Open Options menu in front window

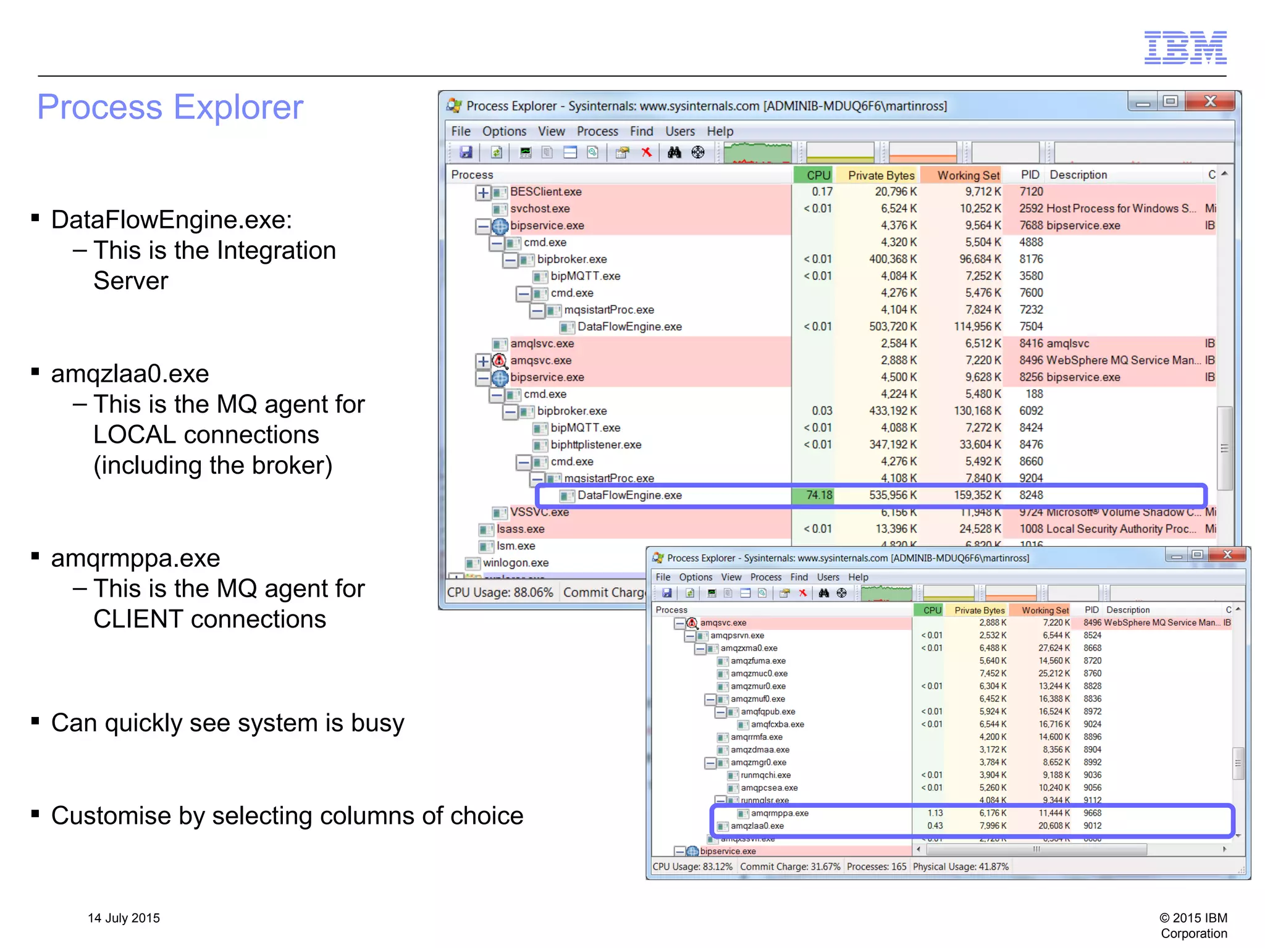tap(696, 577)
